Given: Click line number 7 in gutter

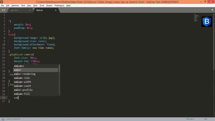Looking at the screenshot, I should point(4,35).
